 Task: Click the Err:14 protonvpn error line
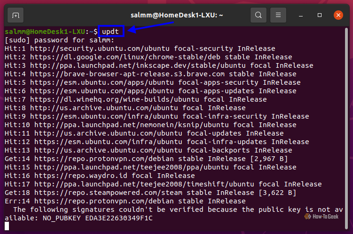point(125,201)
